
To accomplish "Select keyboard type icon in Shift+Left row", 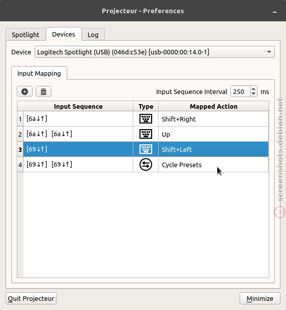I will [146, 149].
